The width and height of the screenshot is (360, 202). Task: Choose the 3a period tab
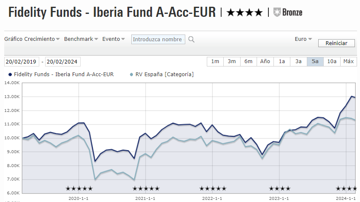(298, 61)
